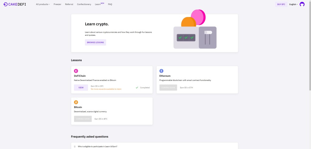This screenshot has width=311, height=149.
Task: Open the user profile avatar icon
Action: [x=302, y=4]
